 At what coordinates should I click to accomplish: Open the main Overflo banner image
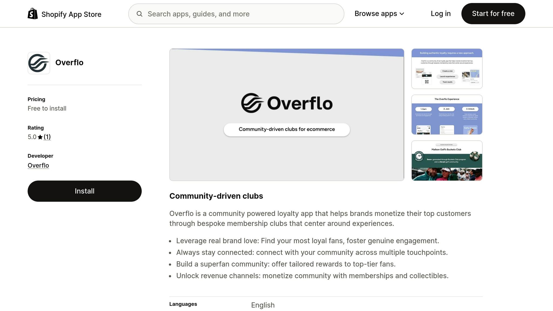(287, 115)
